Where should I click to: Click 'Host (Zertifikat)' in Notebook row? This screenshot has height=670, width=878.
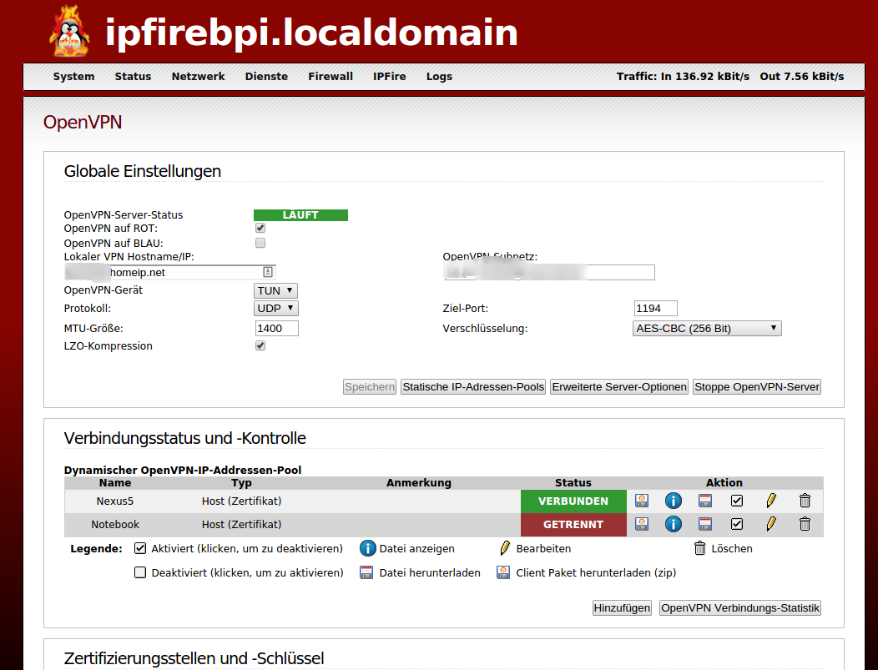click(241, 525)
